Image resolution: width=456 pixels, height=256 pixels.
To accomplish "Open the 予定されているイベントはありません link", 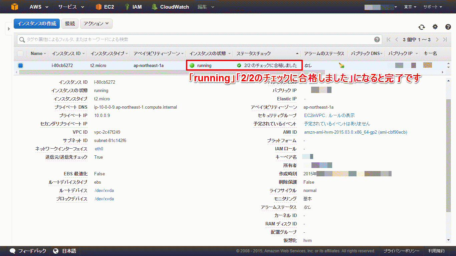I will 337,124.
